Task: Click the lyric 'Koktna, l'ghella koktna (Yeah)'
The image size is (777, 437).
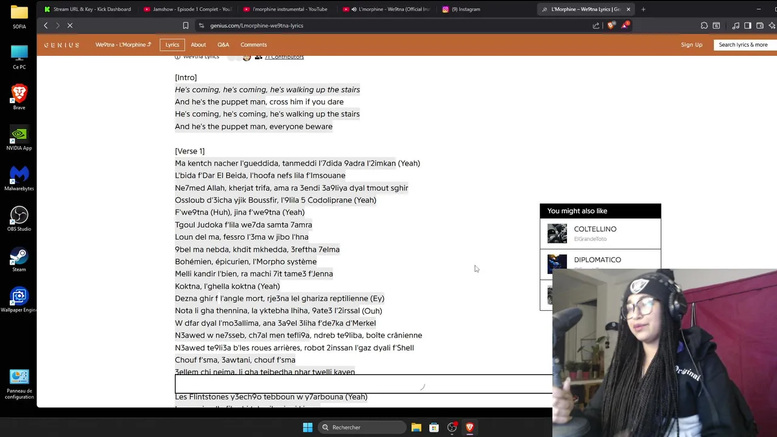Action: pos(227,286)
